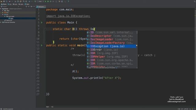Select the out folder in project tree
196x110 pixels.
[x=6, y=13]
